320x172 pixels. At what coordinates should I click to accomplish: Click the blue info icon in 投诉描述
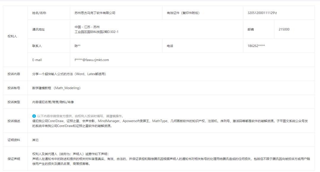[34, 116]
